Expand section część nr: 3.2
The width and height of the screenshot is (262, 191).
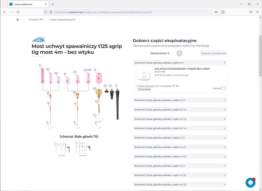180,184
